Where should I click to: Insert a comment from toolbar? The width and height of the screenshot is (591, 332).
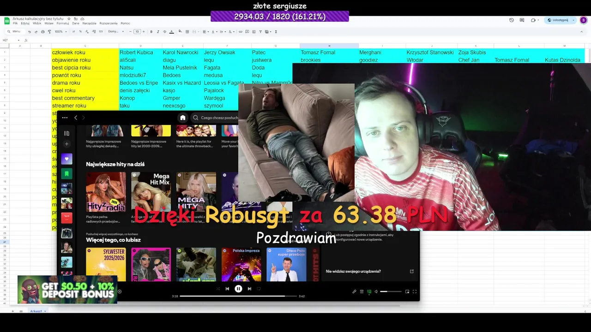247,32
